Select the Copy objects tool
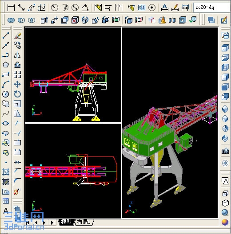 coord(17,45)
